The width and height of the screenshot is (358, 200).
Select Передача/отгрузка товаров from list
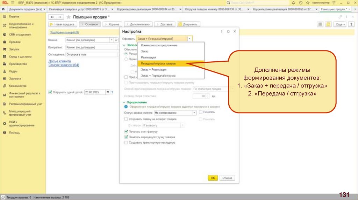(x=158, y=64)
